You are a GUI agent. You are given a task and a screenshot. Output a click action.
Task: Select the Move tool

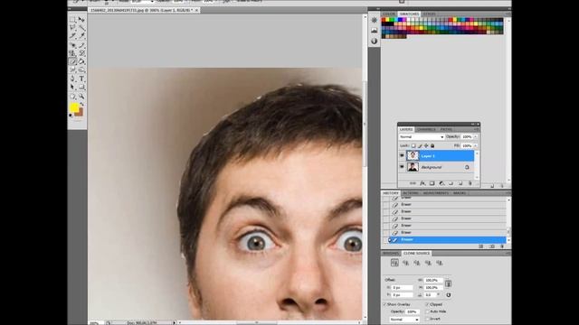[x=81, y=20]
